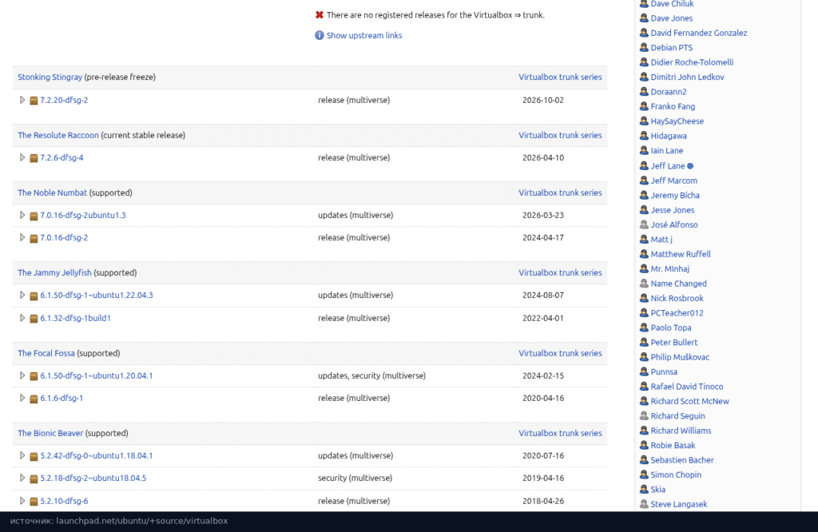The width and height of the screenshot is (818, 532).
Task: Open Matthew Ruffell's profile link
Action: pyautogui.click(x=681, y=254)
